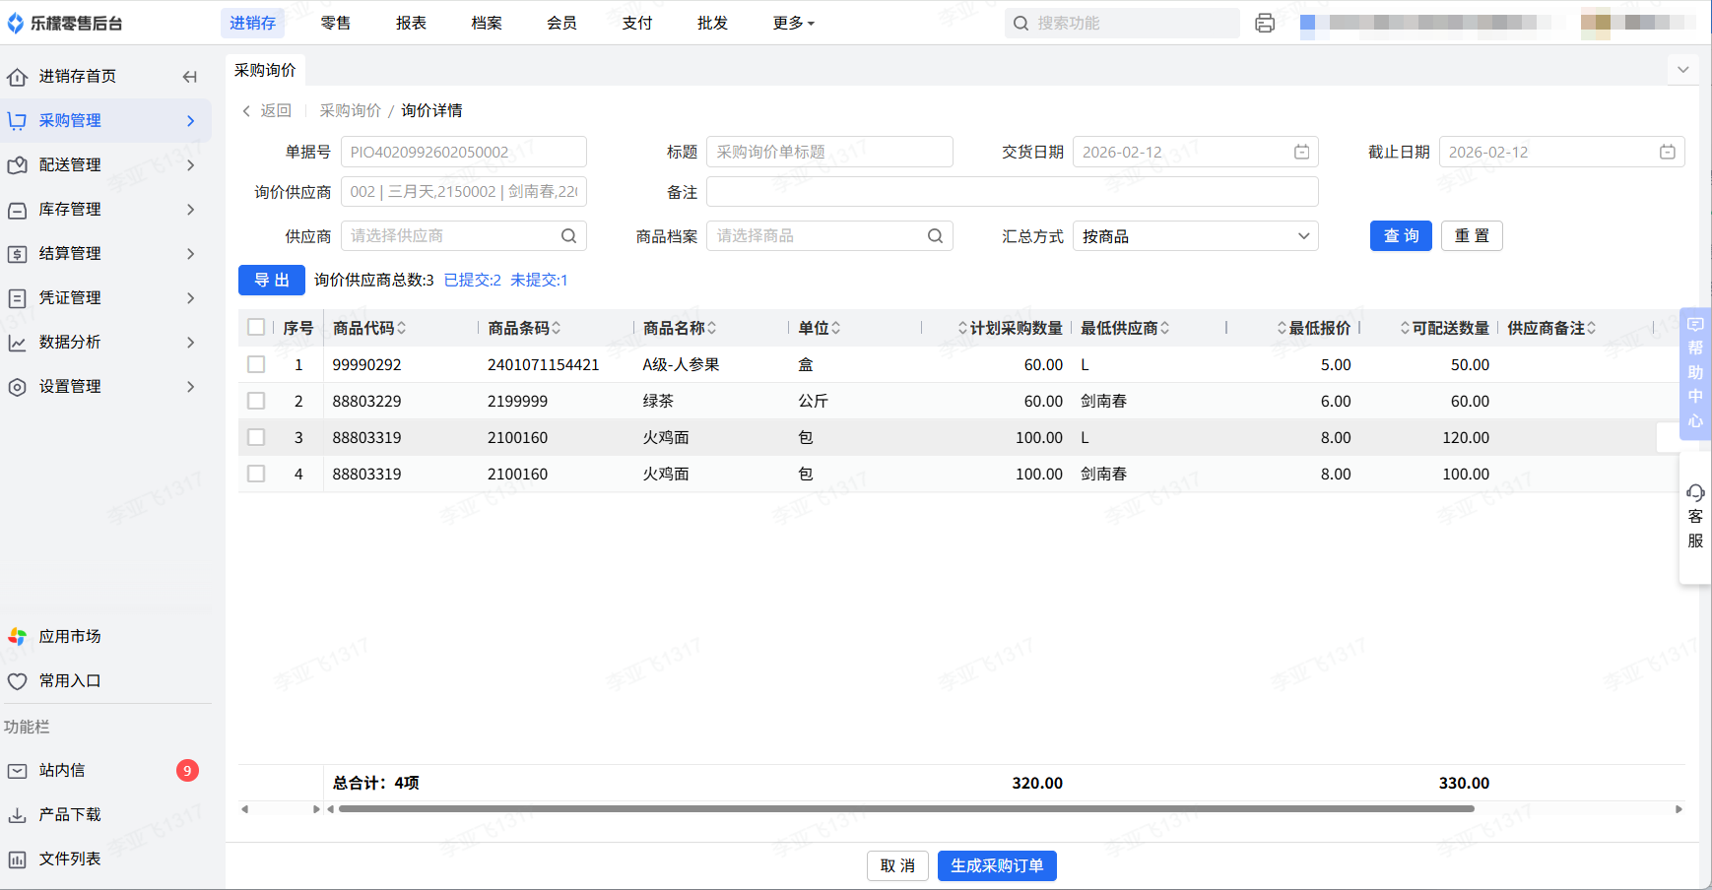Click search icon in 供应商 field
The image size is (1712, 890).
[568, 236]
